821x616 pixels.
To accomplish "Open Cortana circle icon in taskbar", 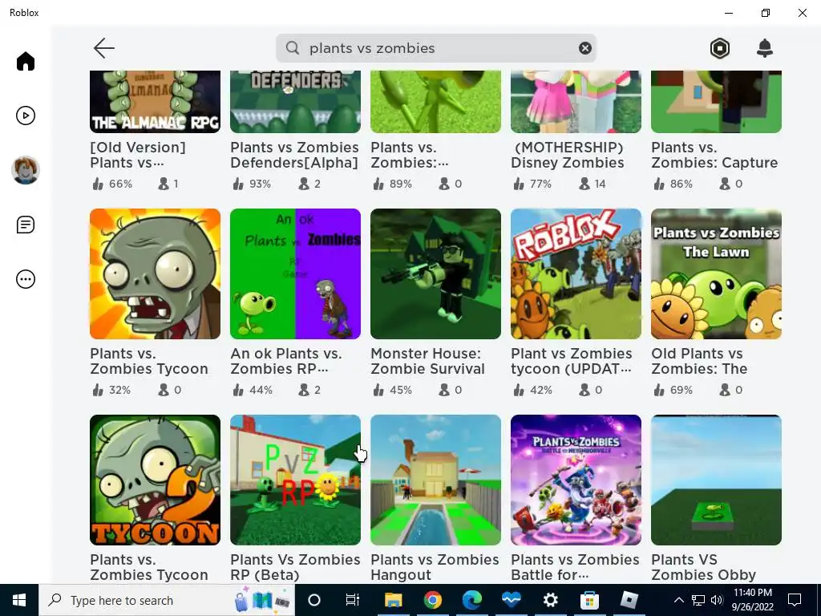I will pos(314,600).
